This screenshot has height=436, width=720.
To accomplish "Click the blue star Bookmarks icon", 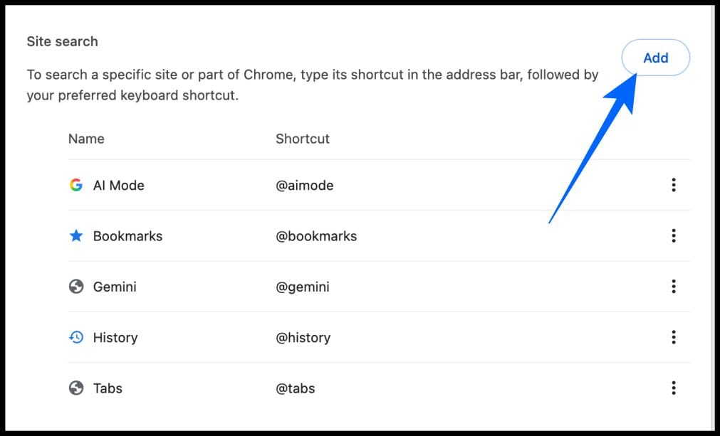I will click(76, 236).
